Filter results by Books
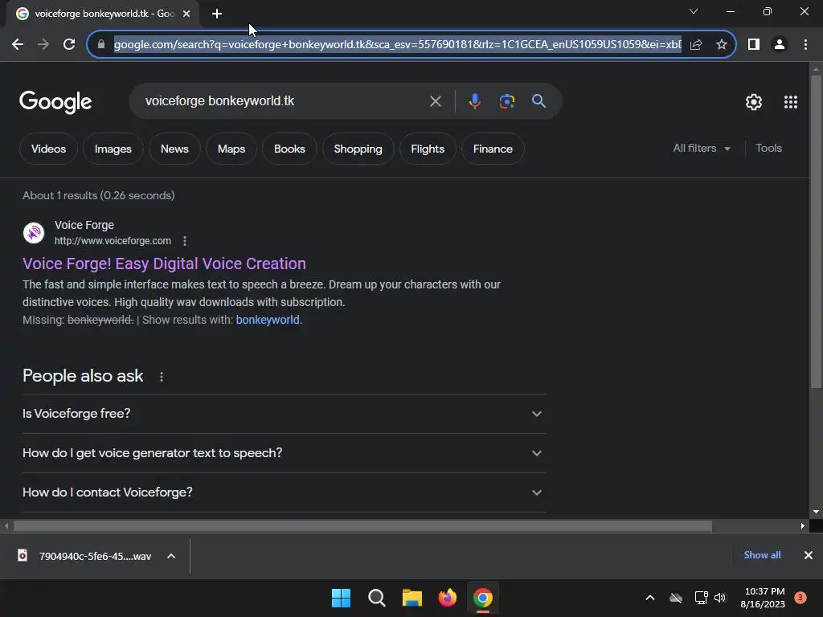 pos(289,149)
